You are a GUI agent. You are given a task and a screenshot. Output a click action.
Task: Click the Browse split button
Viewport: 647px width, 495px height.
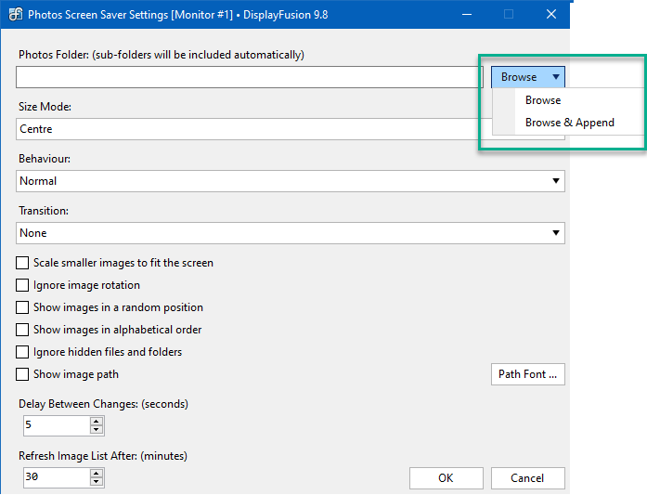point(528,77)
